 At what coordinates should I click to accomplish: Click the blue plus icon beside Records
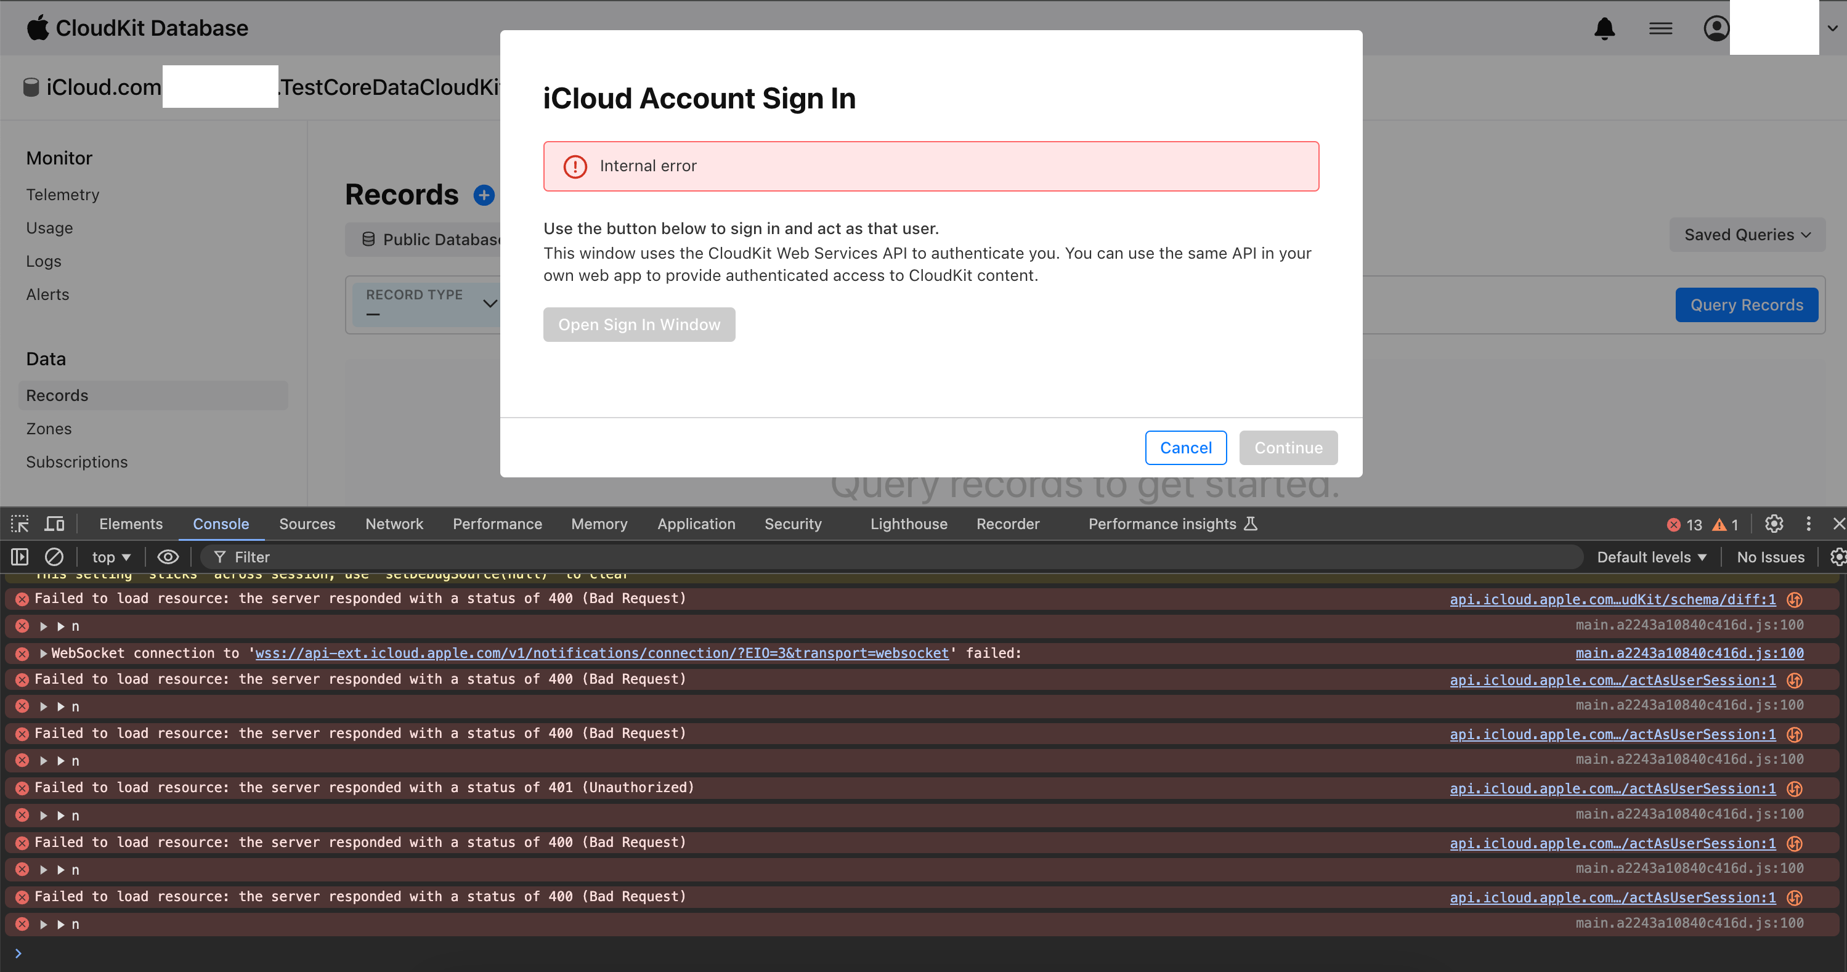click(484, 195)
